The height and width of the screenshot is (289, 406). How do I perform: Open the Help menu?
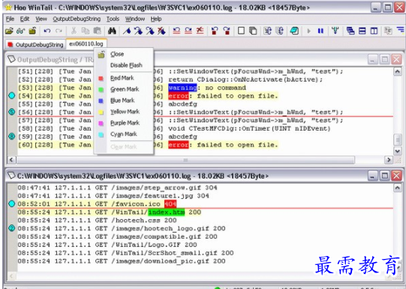tap(156, 19)
